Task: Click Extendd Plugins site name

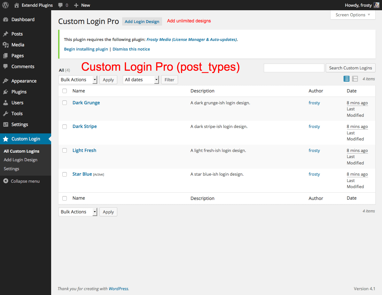Action: 37,5
